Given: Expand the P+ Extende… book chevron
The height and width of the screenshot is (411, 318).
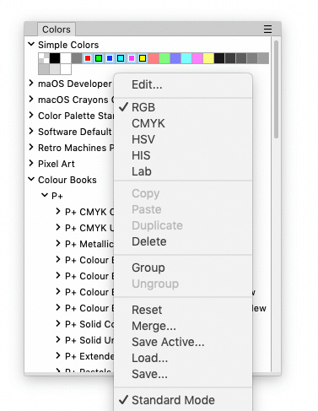Looking at the screenshot, I should pyautogui.click(x=58, y=355).
